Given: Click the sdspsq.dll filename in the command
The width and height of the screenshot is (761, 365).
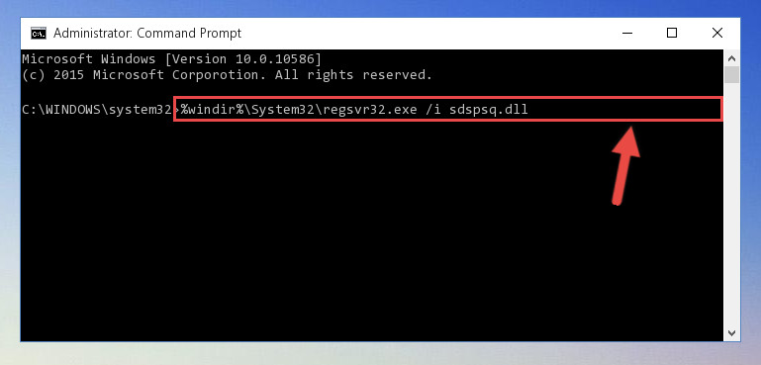Looking at the screenshot, I should tap(488, 110).
